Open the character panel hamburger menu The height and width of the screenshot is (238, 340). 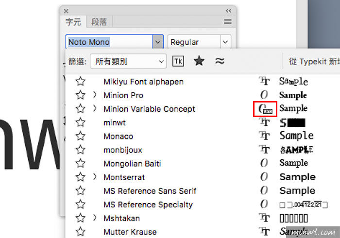tap(228, 21)
